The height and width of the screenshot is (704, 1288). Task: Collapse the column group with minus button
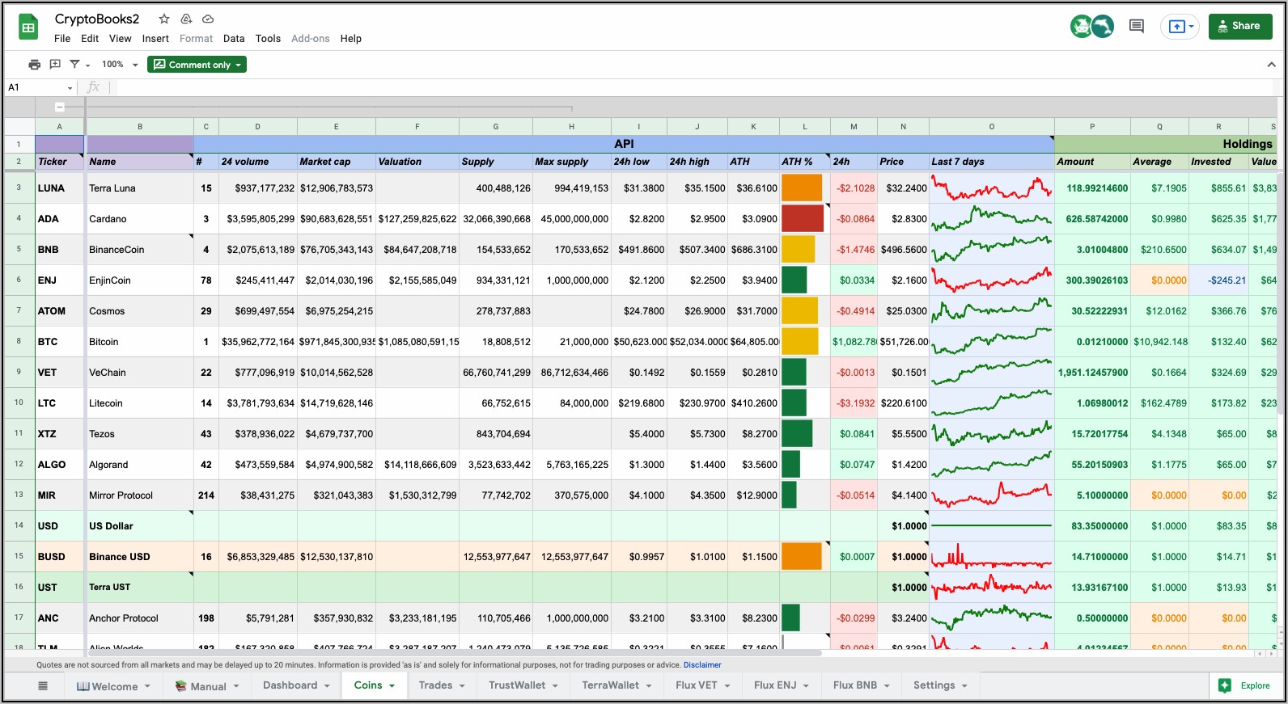click(x=60, y=107)
